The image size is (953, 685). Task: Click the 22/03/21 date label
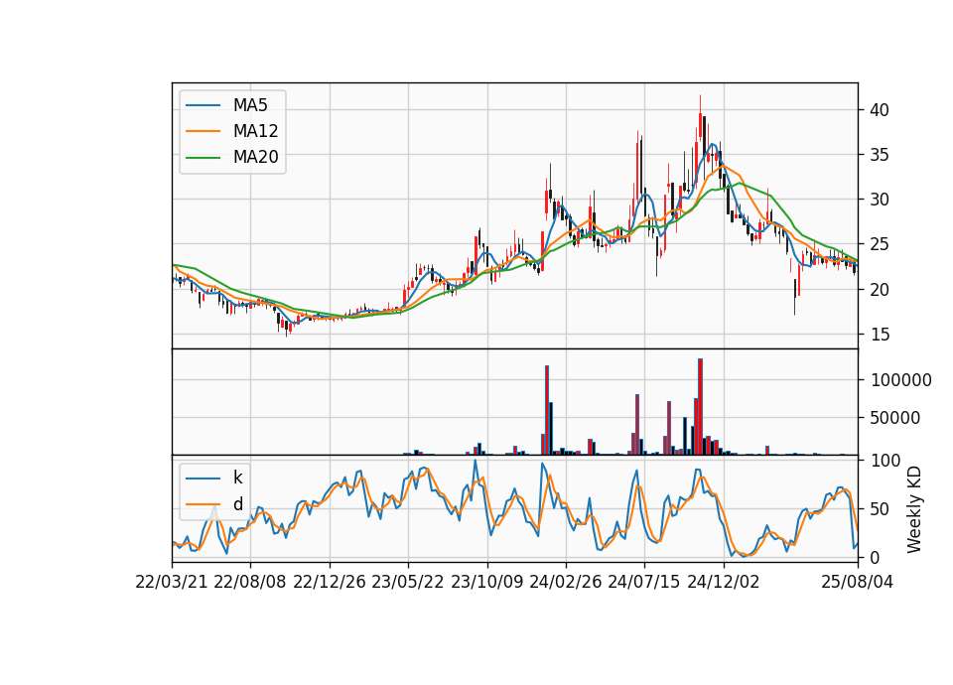[172, 582]
